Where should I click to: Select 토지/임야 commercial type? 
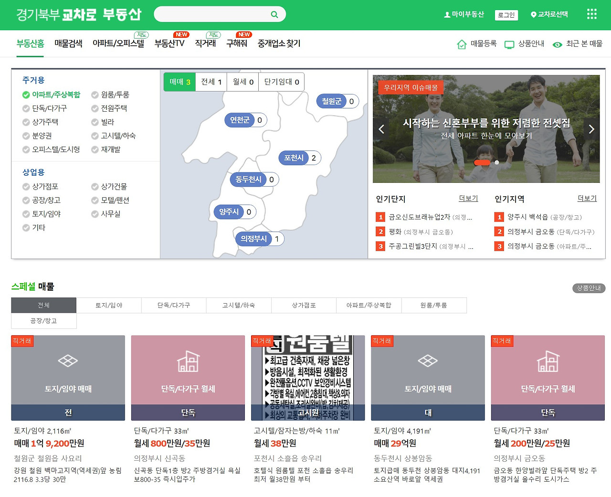[x=42, y=214]
